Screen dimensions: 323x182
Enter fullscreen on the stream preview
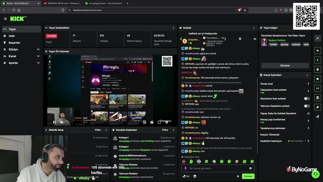click(x=159, y=122)
